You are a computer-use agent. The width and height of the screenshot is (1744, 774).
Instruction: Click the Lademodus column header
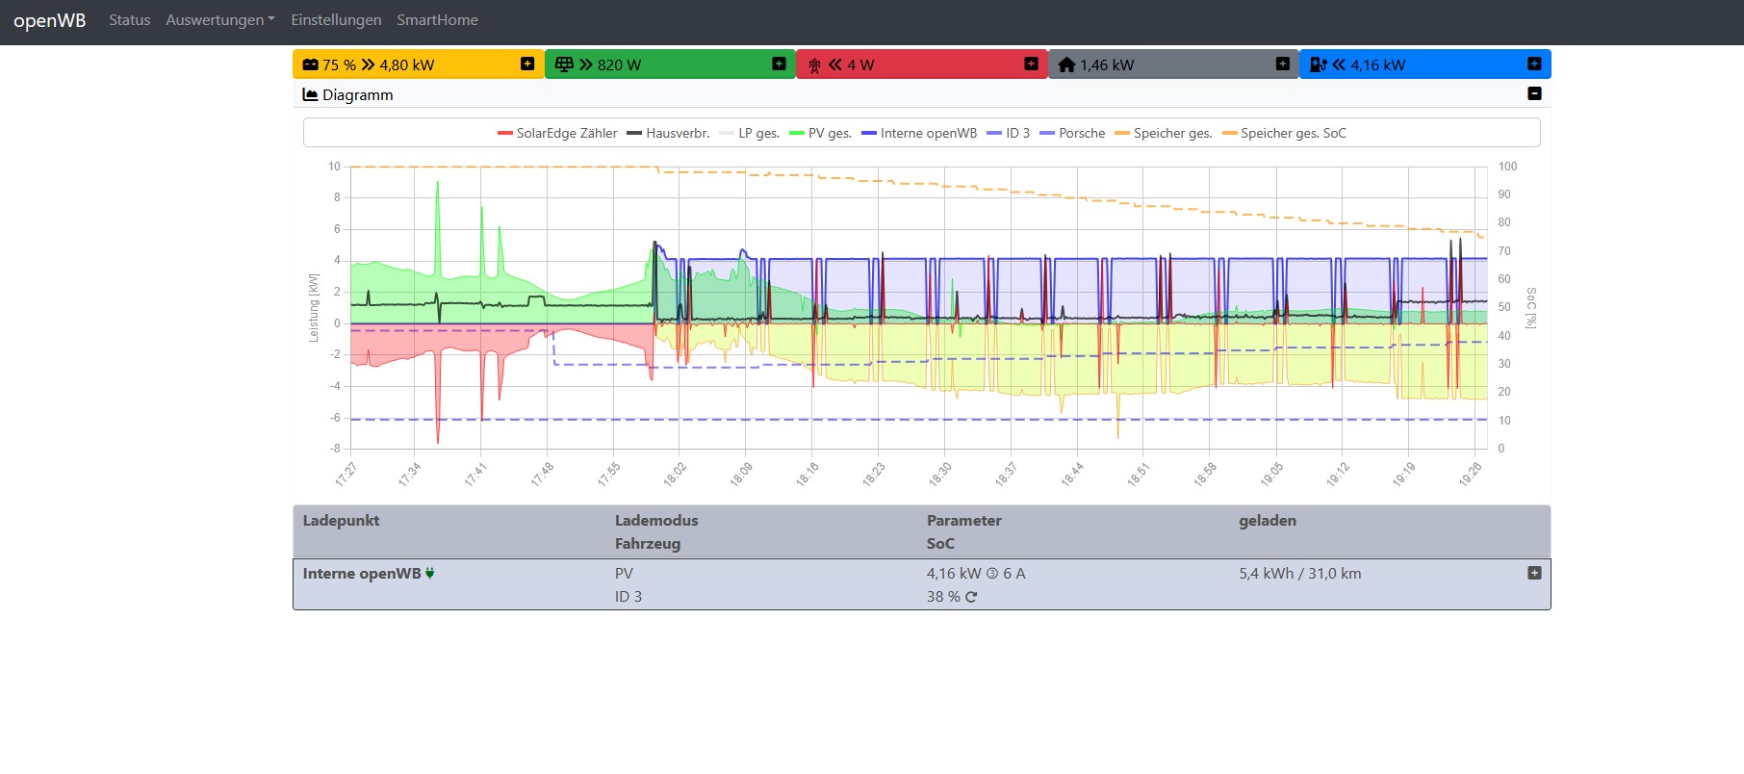pos(656,521)
